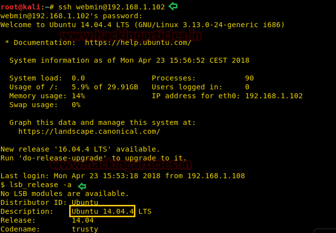Click the System information date line
This screenshot has height=233, width=336.
click(129, 60)
